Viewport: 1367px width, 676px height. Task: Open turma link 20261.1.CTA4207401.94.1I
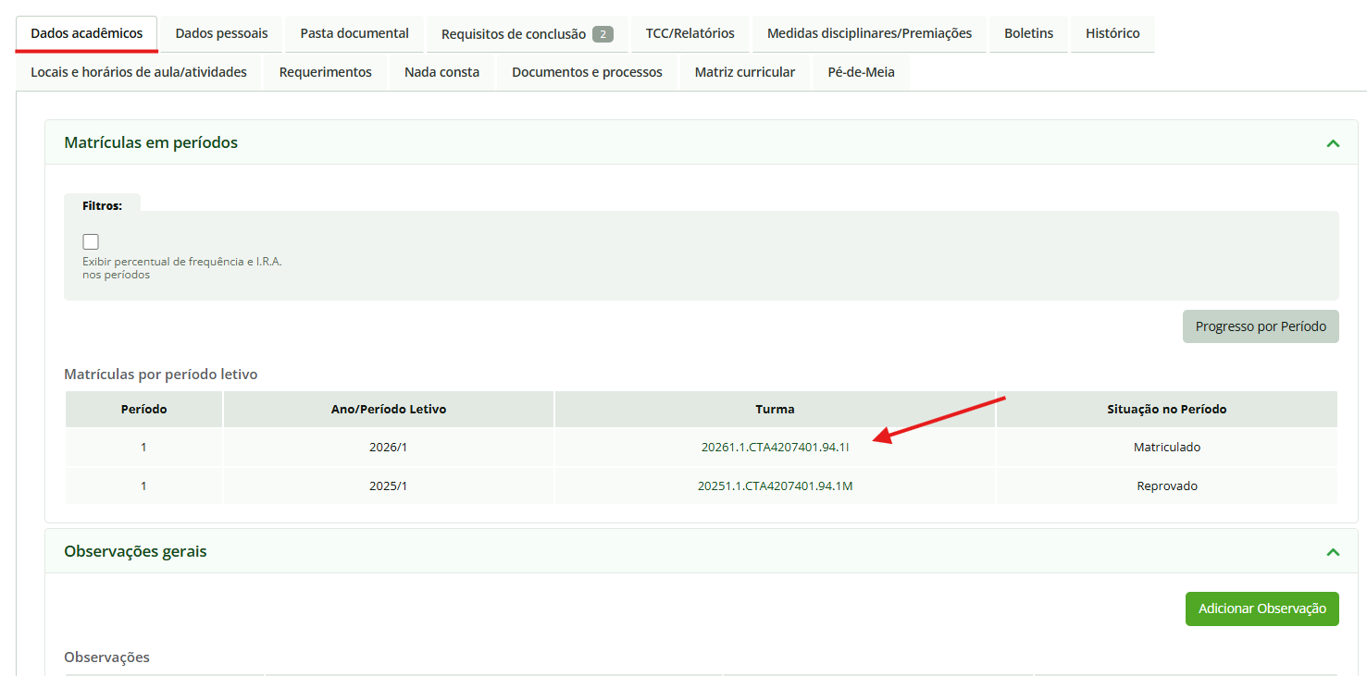click(x=775, y=448)
